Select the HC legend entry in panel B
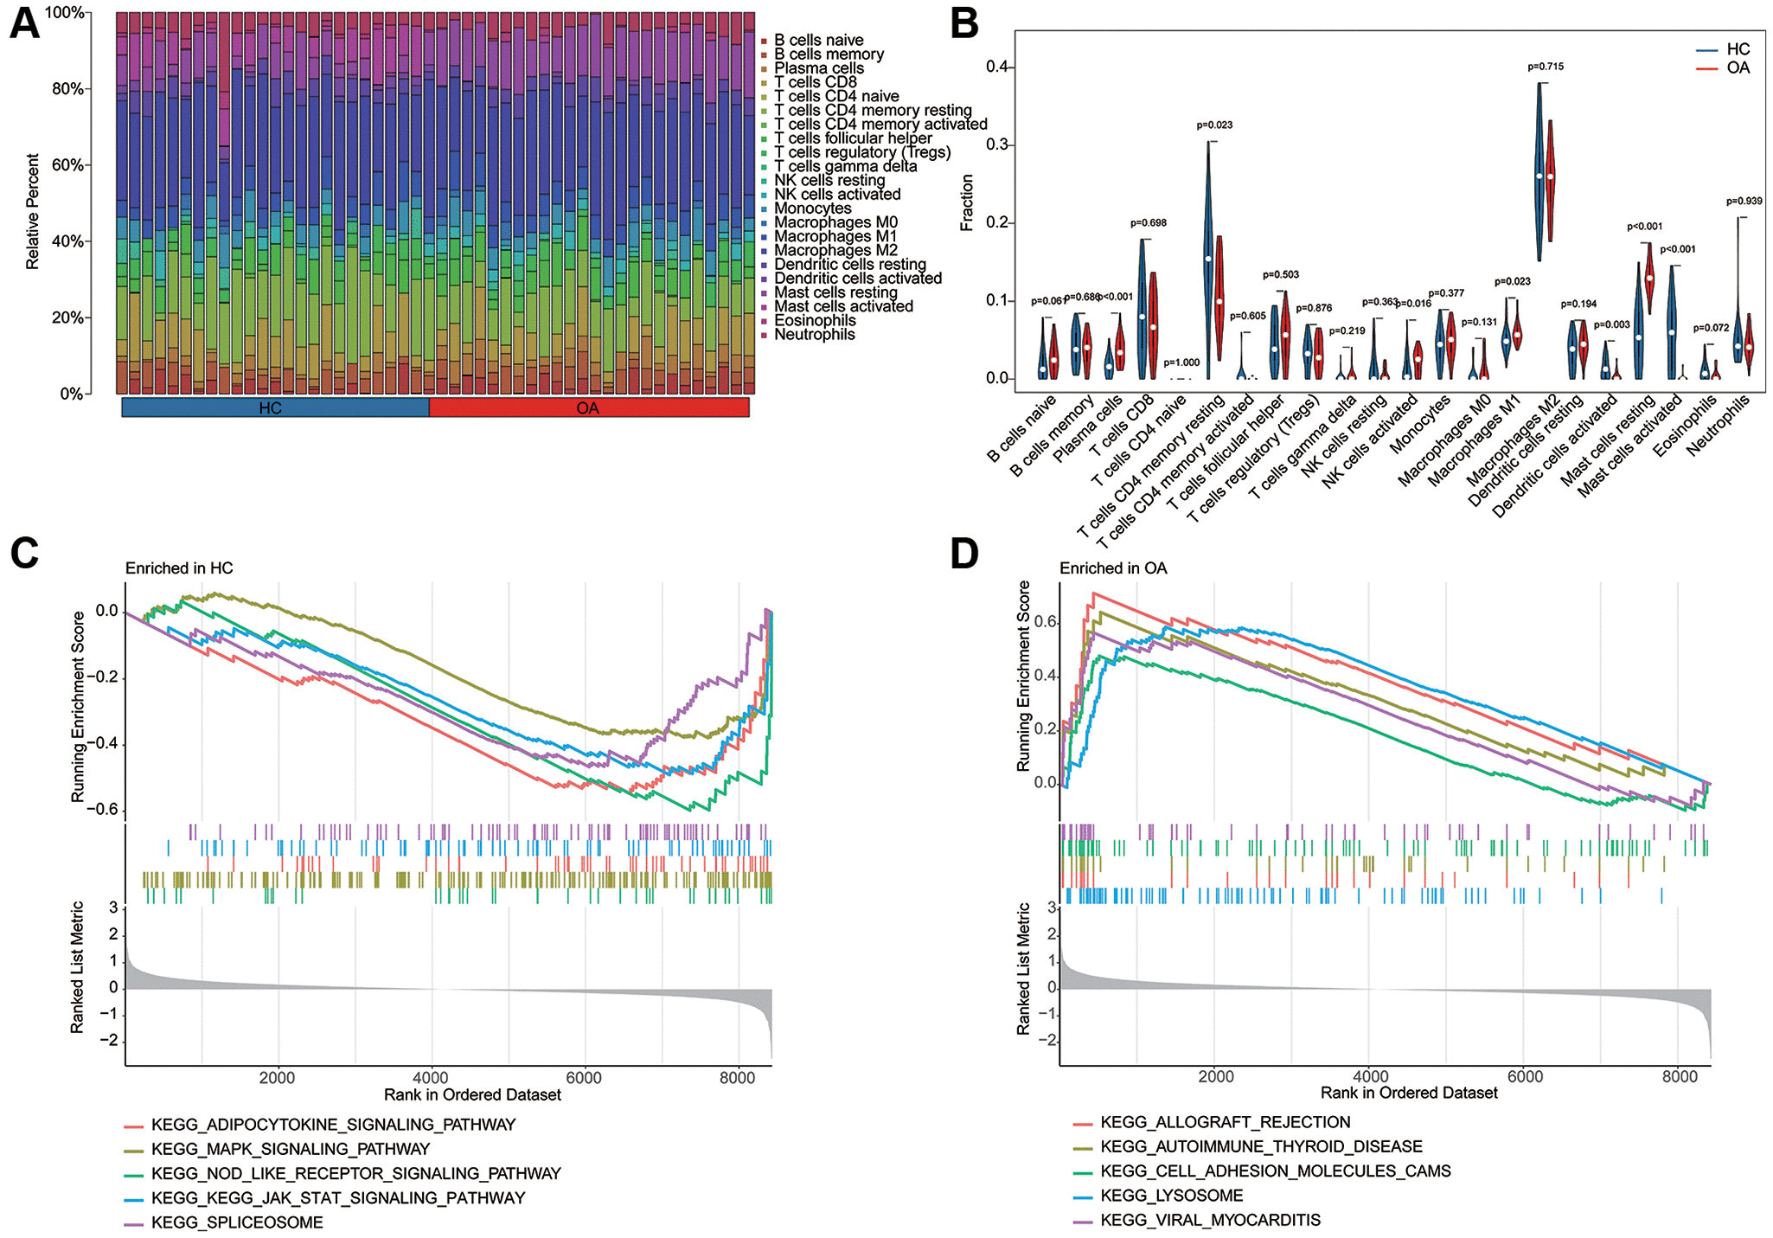Image resolution: width=1773 pixels, height=1238 pixels. pos(1722,49)
